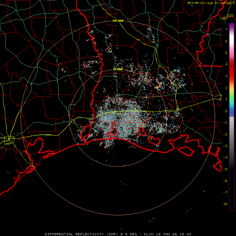This screenshot has height=236, width=236.
Task: Click the [dB] unit label
Action: pos(224,18)
